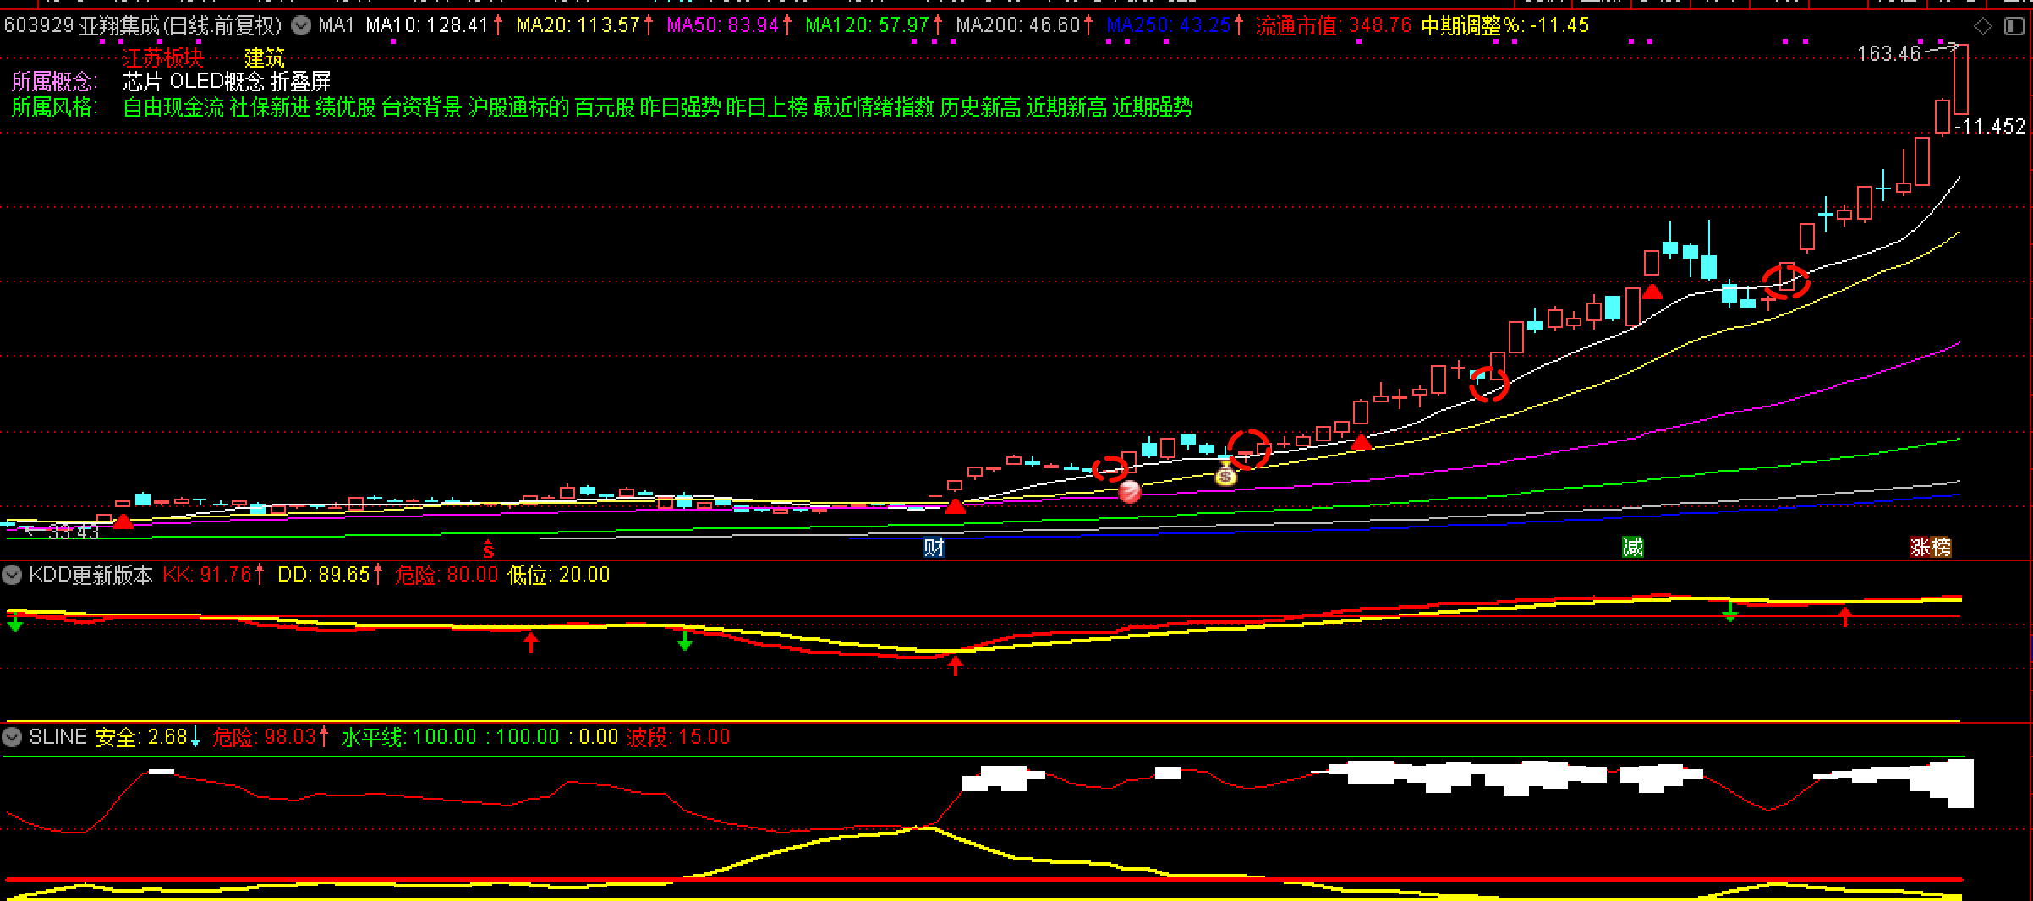The height and width of the screenshot is (901, 2033).
Task: Click the 建筑 industry label
Action: 265,57
